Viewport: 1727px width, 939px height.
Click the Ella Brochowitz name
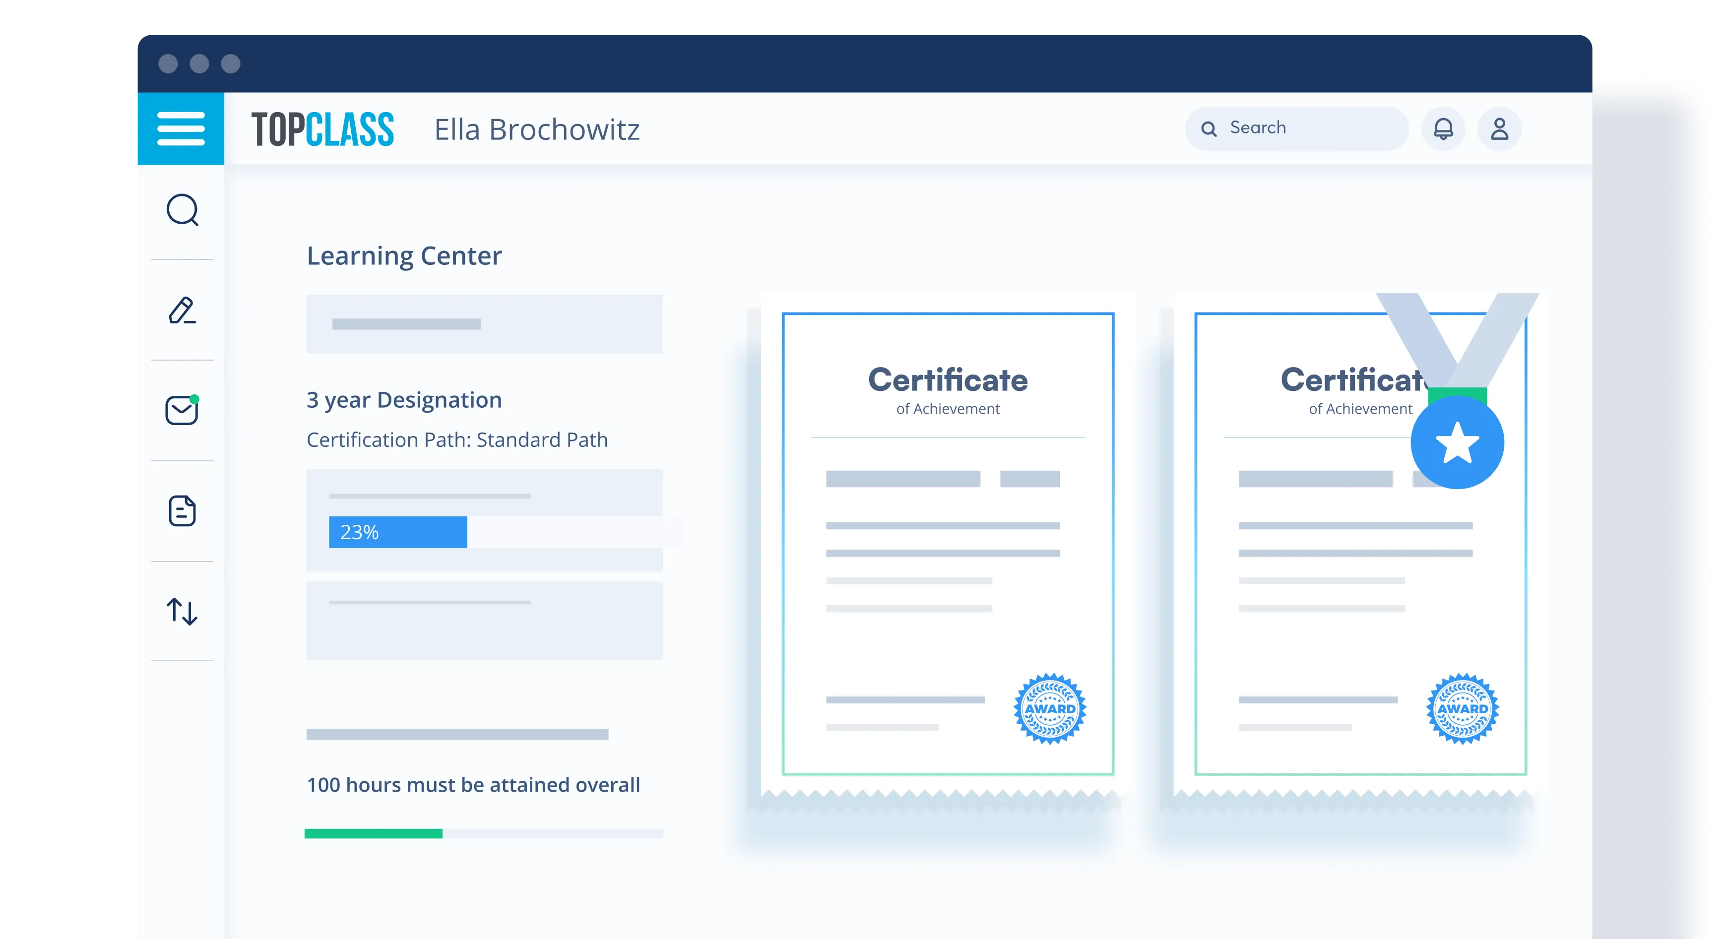[536, 130]
